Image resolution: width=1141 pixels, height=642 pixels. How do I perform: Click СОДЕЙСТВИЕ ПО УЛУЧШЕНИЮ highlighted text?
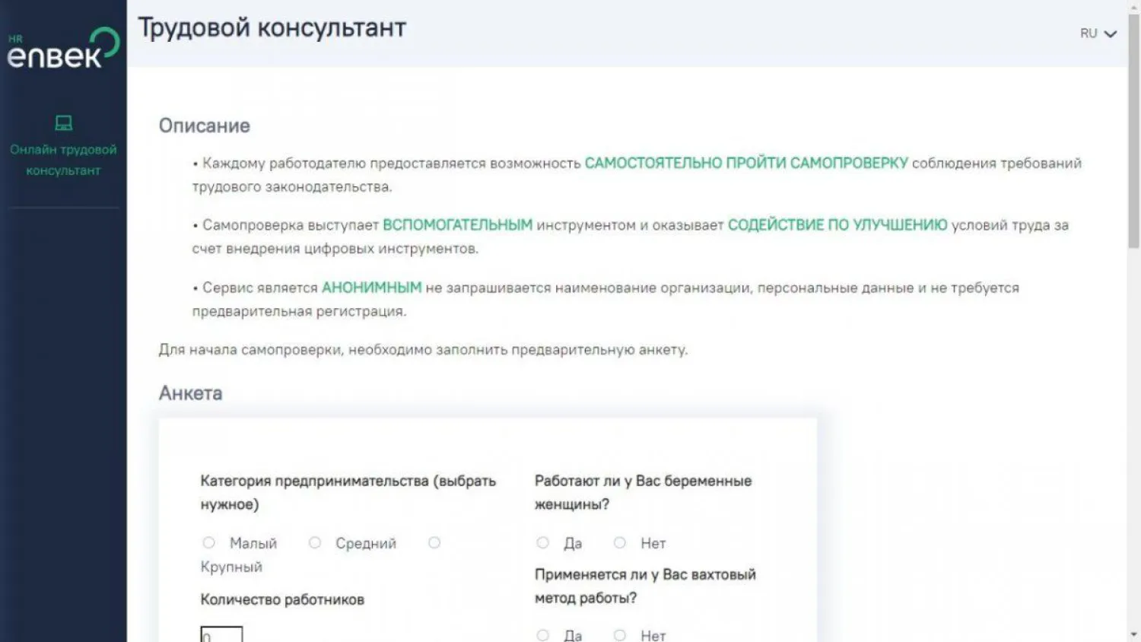click(x=837, y=224)
